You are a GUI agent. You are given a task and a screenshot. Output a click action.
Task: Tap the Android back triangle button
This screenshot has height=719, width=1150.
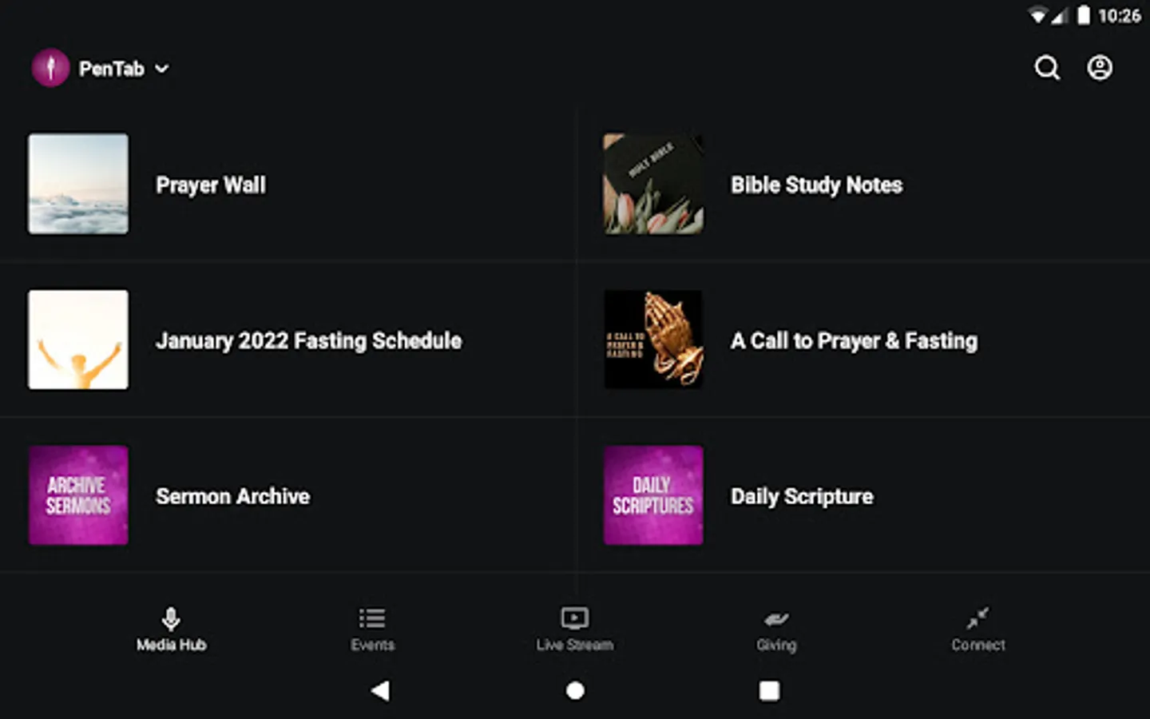coord(381,690)
